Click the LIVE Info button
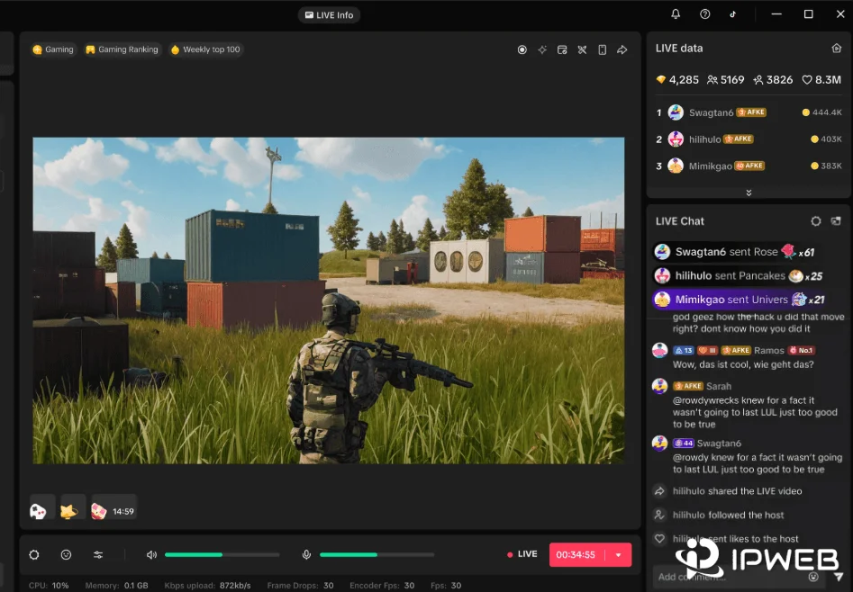 (x=329, y=15)
